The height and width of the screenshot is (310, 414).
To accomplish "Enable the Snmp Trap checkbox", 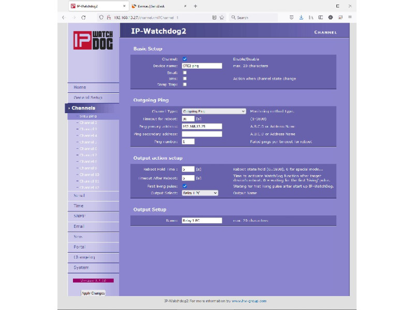I will [x=185, y=85].
